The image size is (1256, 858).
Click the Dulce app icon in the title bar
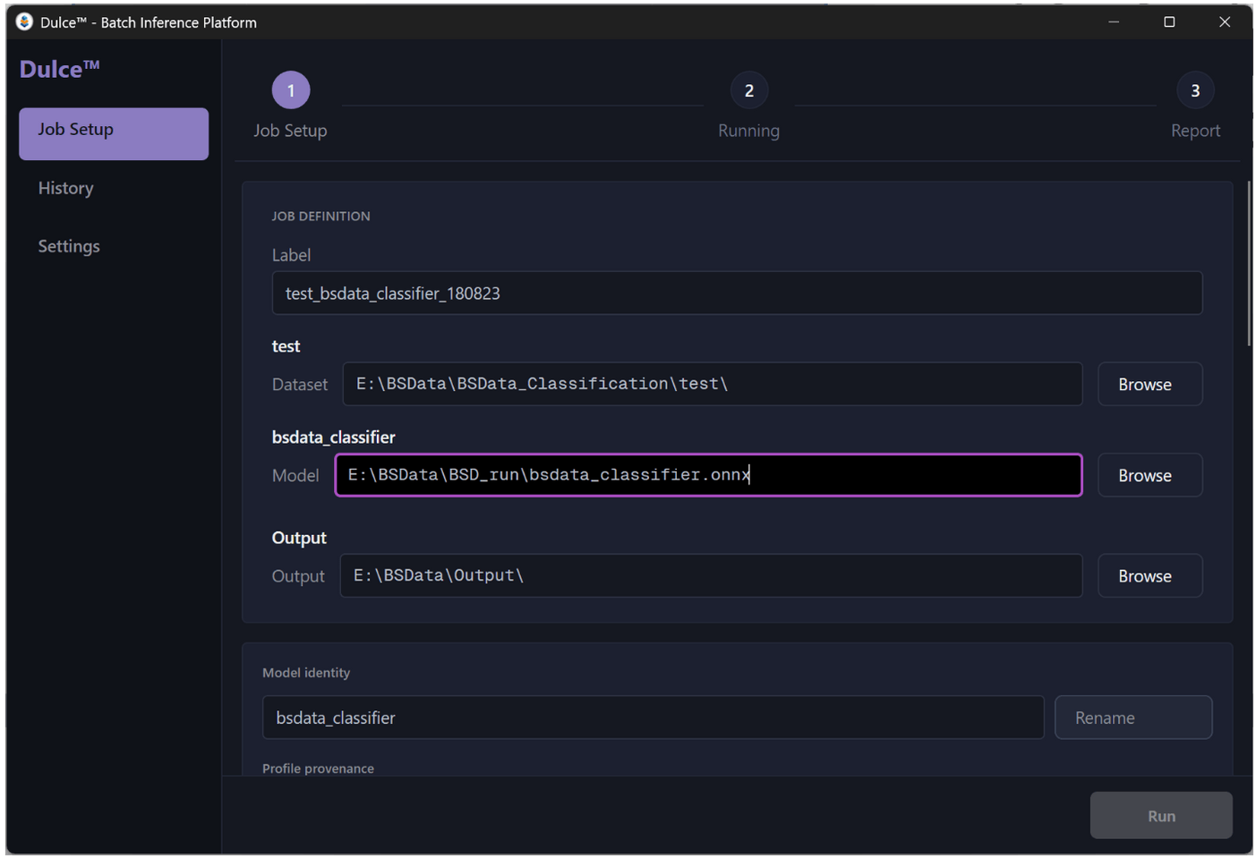[24, 21]
